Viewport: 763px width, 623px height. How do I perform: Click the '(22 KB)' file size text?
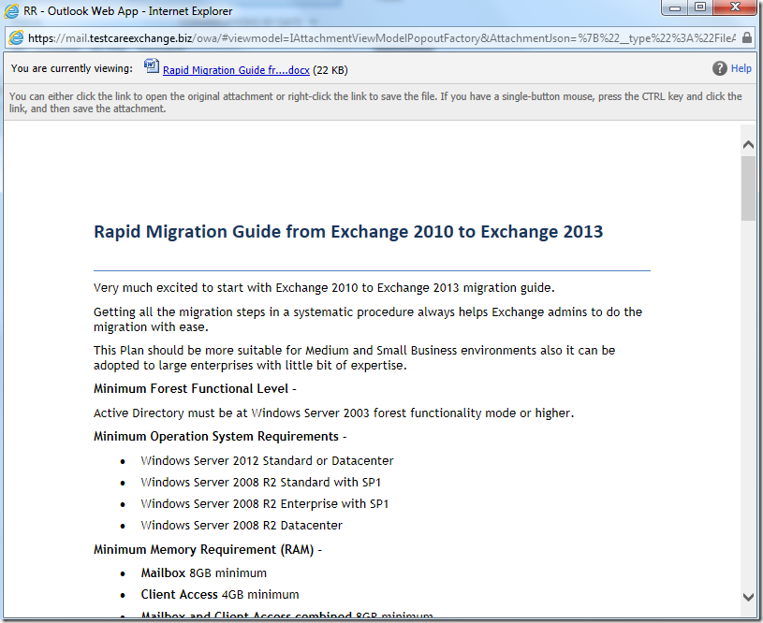click(330, 70)
